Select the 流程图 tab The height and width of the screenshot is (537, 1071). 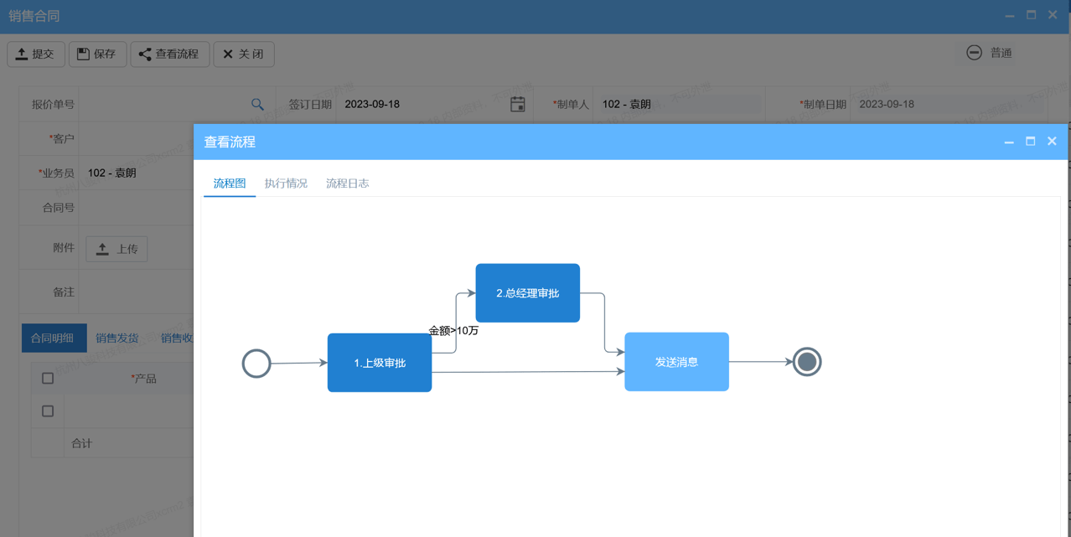tap(229, 183)
